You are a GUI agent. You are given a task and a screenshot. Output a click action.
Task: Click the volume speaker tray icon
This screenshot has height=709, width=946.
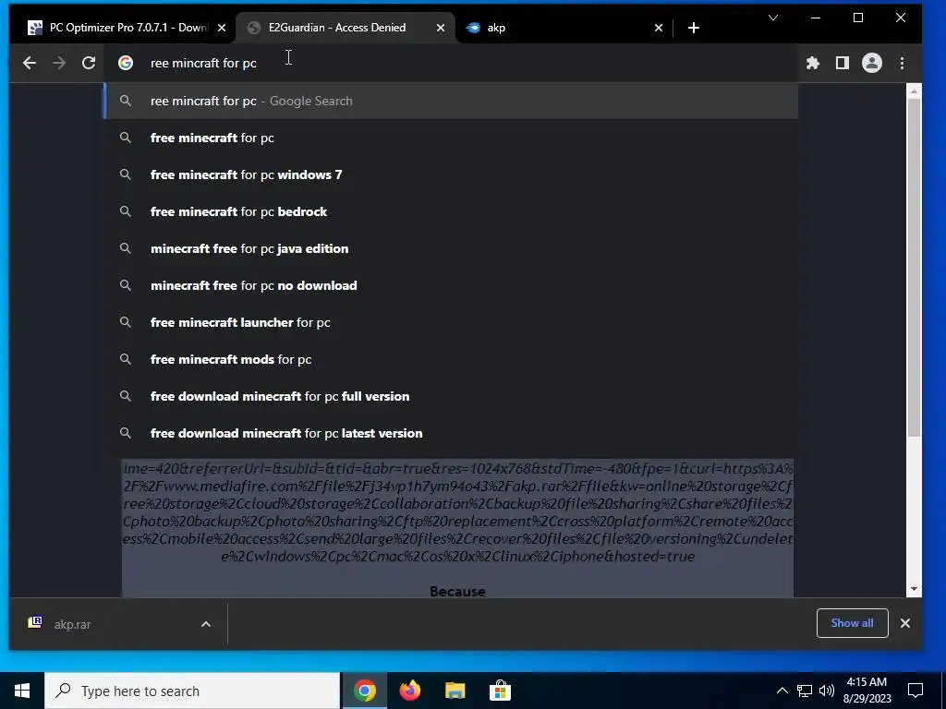click(x=827, y=691)
